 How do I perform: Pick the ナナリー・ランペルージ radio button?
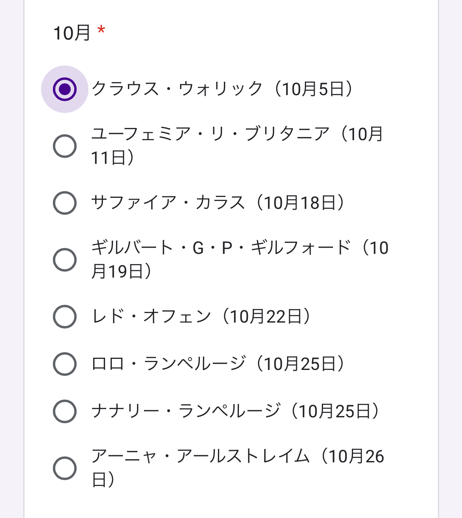coord(65,411)
